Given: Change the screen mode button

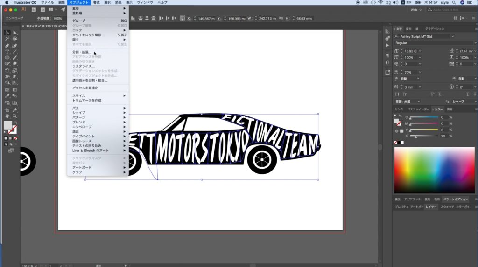Looking at the screenshot, I should (x=11, y=151).
